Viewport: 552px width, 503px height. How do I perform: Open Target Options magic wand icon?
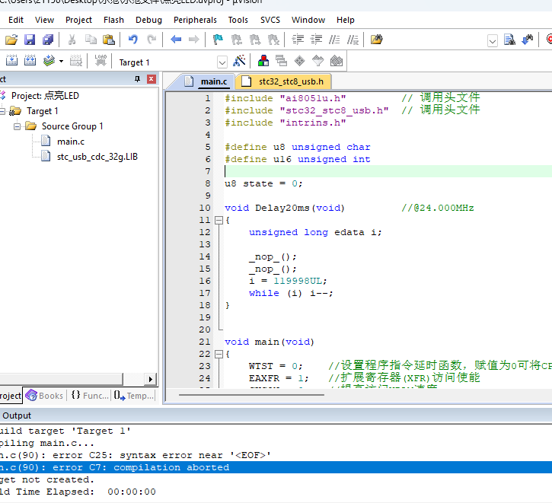(x=239, y=62)
